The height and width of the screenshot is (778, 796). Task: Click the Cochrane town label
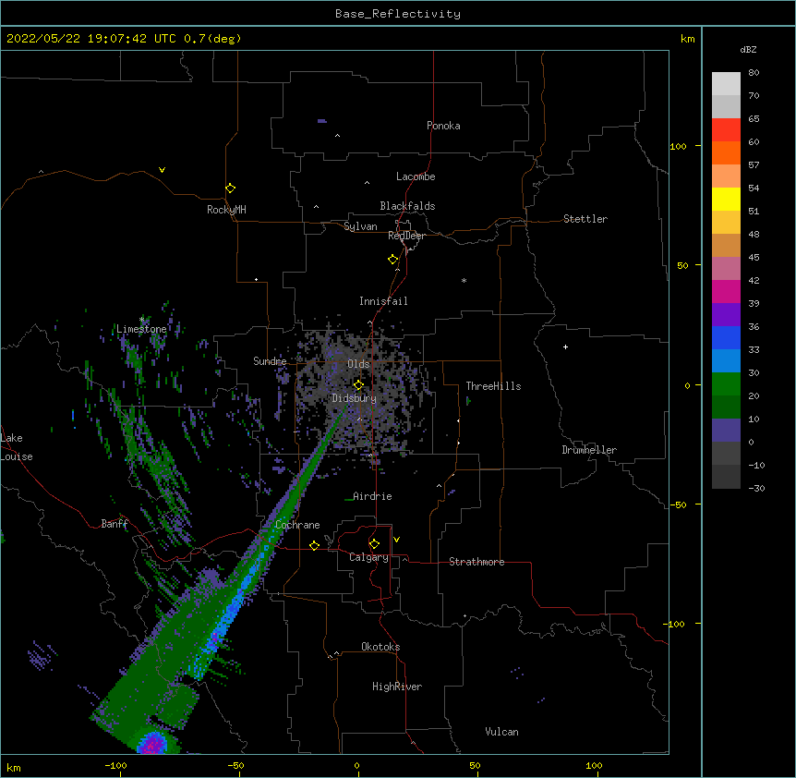(x=297, y=525)
